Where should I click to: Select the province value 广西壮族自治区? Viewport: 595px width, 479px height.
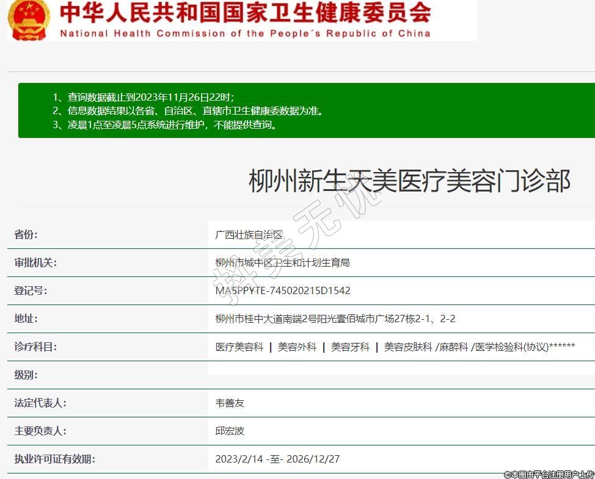pos(249,235)
